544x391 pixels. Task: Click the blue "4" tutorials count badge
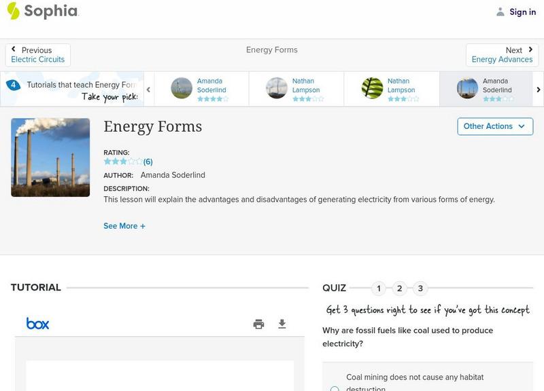point(15,84)
